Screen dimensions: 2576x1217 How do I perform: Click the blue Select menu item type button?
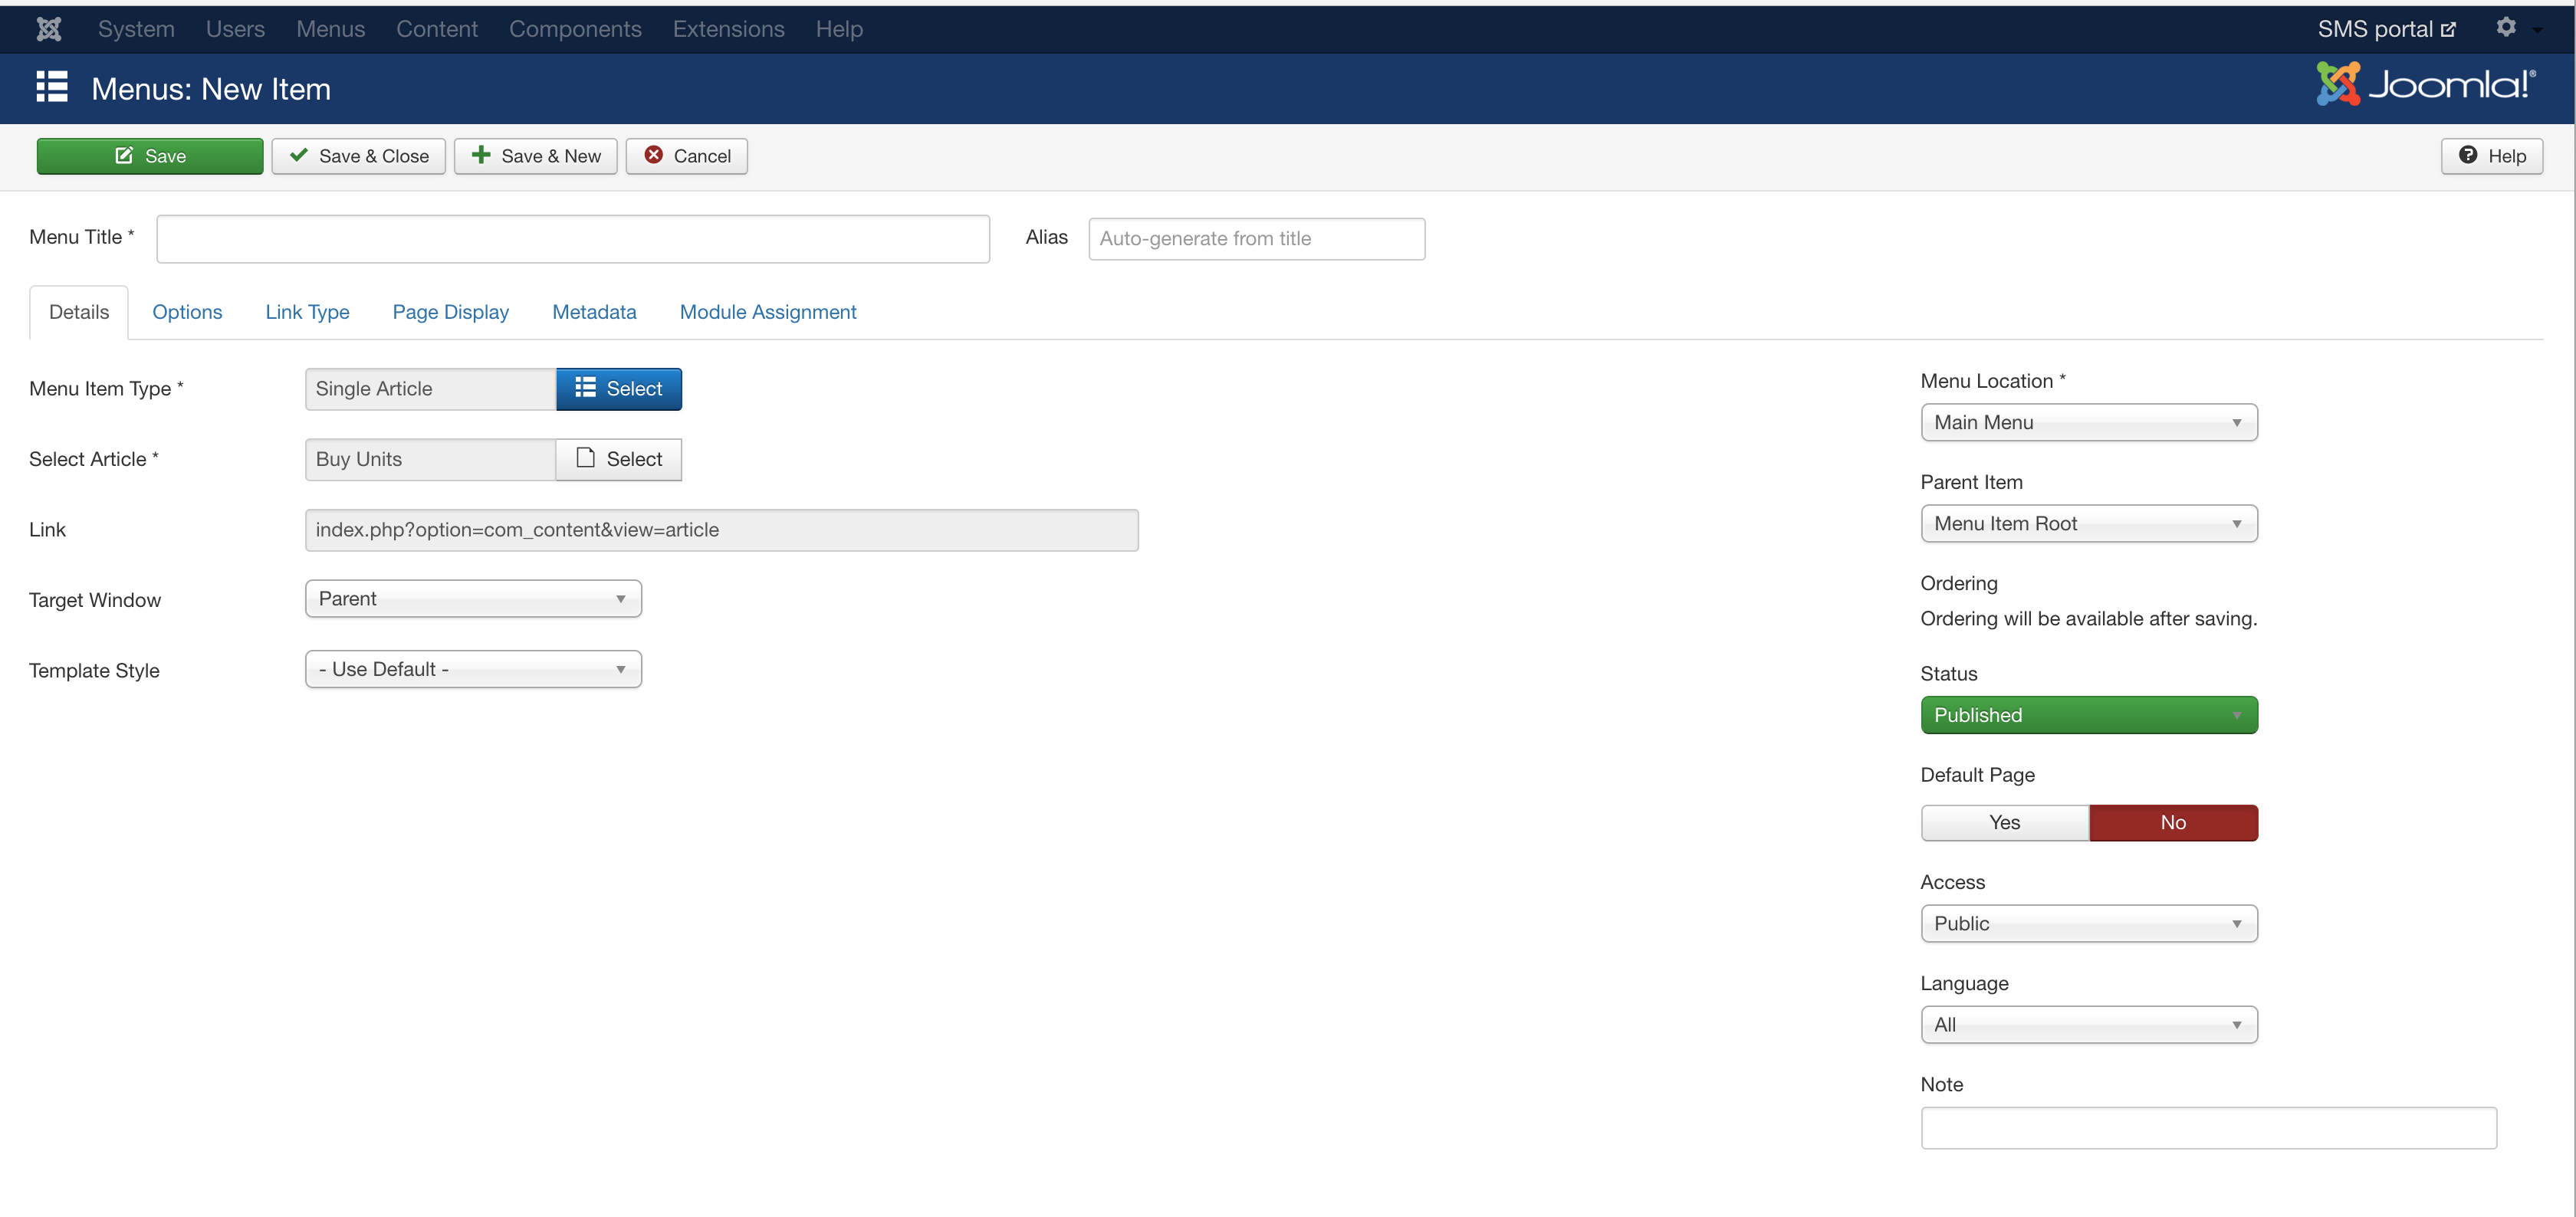[x=619, y=389]
